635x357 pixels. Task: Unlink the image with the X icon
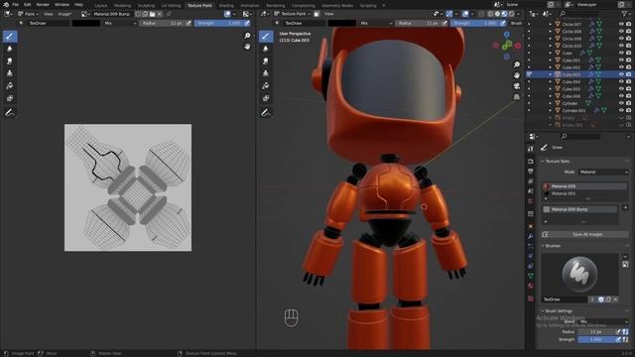160,14
